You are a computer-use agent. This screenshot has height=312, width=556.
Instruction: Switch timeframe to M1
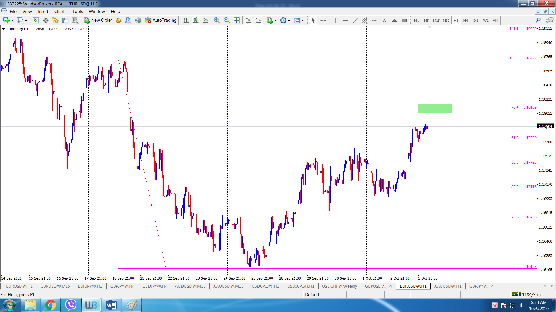pos(416,20)
